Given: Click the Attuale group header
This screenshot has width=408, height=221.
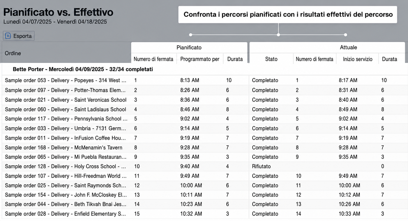Looking at the screenshot, I should point(348,47).
